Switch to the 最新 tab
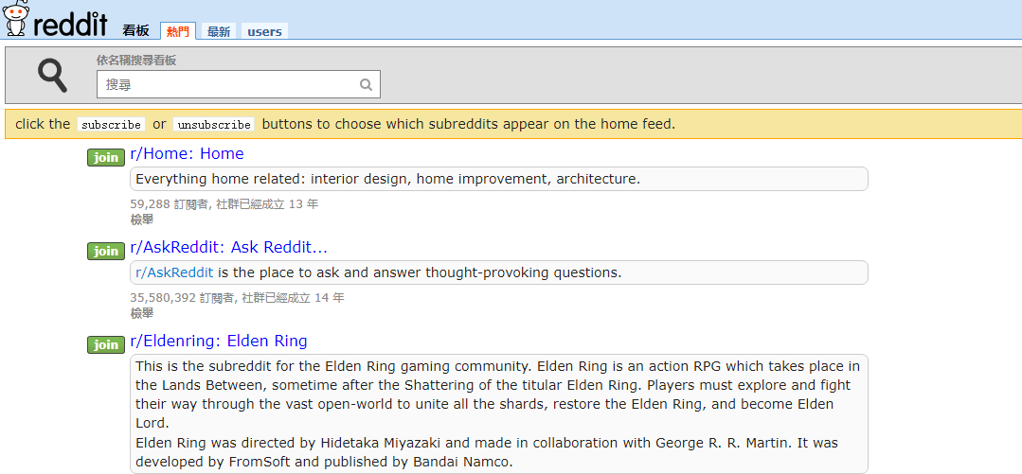This screenshot has height=474, width=1022. click(x=219, y=31)
